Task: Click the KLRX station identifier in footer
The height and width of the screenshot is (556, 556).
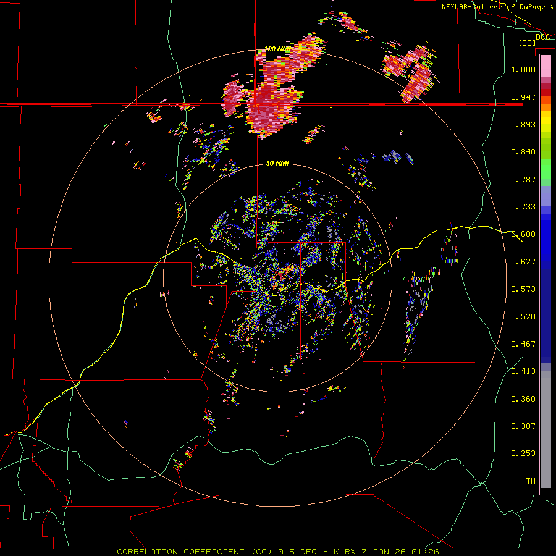Action: click(x=345, y=552)
